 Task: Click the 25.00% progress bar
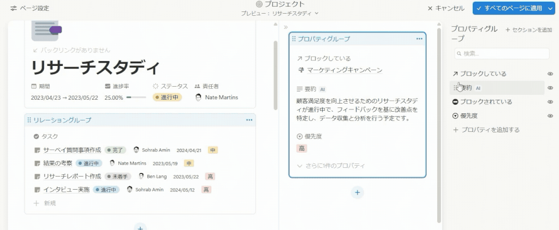pos(136,97)
